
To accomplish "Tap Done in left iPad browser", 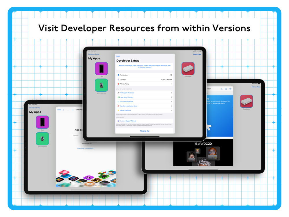I will click(59, 110).
